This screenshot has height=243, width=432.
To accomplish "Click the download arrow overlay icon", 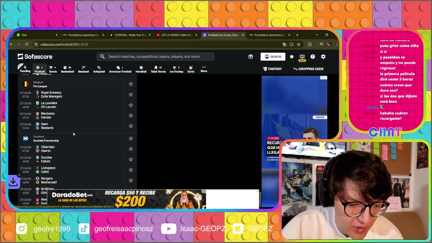I will (x=13, y=182).
